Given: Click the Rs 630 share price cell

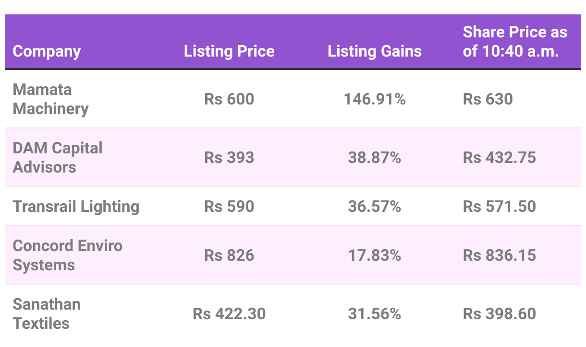Looking at the screenshot, I should click(488, 99).
